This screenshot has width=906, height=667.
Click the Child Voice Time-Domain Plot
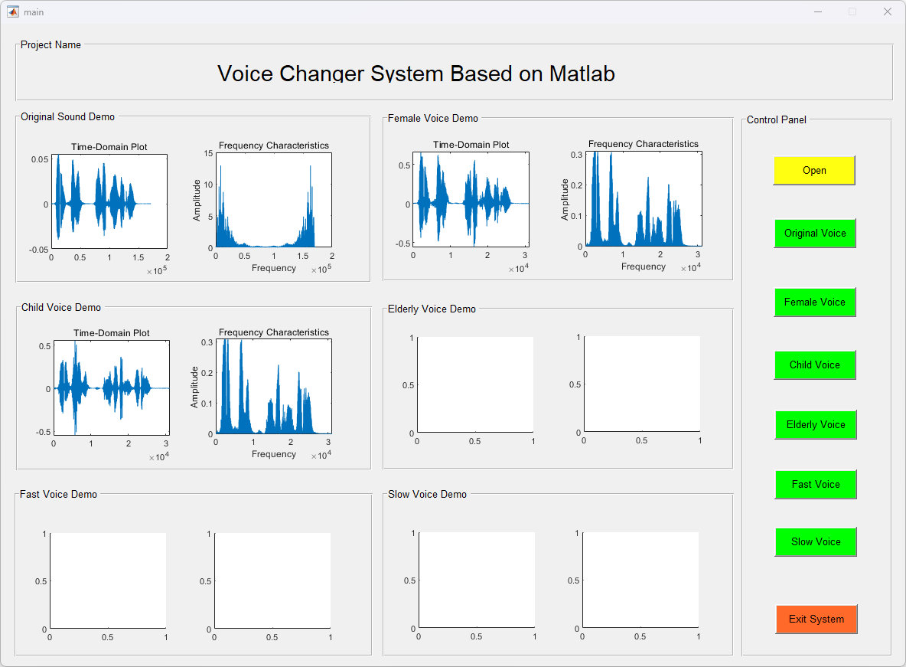112,387
